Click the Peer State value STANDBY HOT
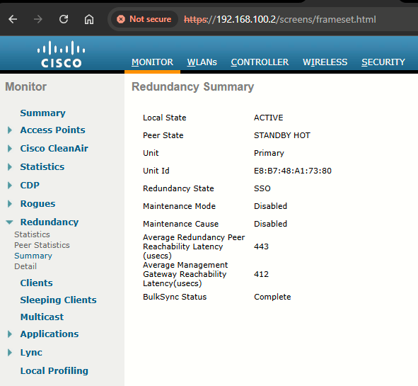Image resolution: width=418 pixels, height=386 pixels. 282,135
